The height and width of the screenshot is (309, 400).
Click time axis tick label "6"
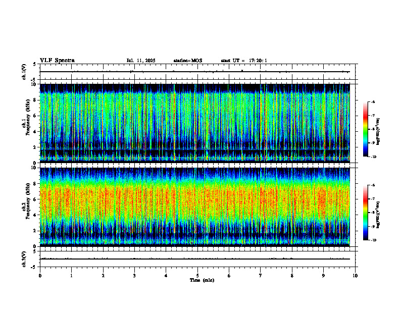coord(229,276)
